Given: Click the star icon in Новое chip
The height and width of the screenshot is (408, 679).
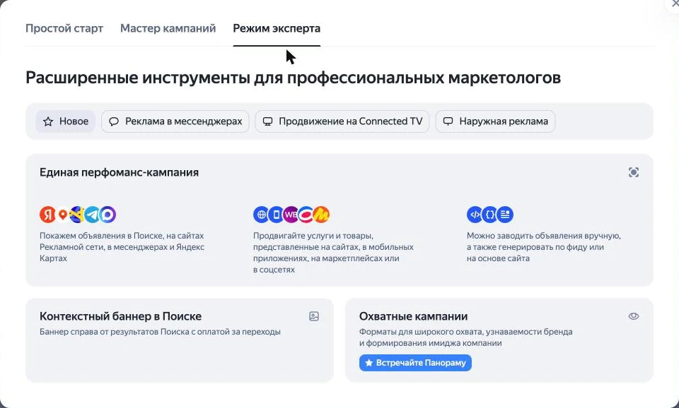Looking at the screenshot, I should [48, 121].
